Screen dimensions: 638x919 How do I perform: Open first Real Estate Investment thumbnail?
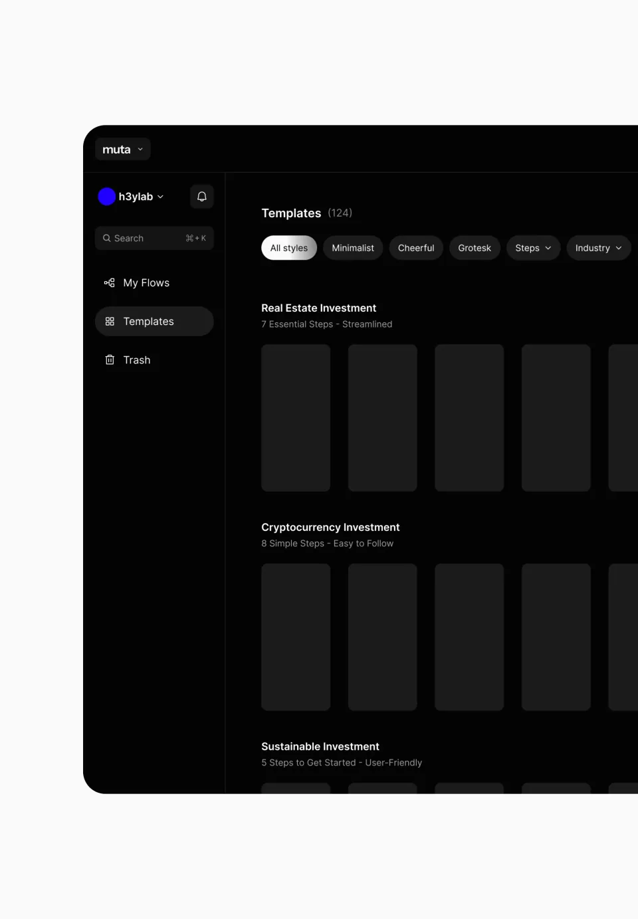click(x=296, y=417)
